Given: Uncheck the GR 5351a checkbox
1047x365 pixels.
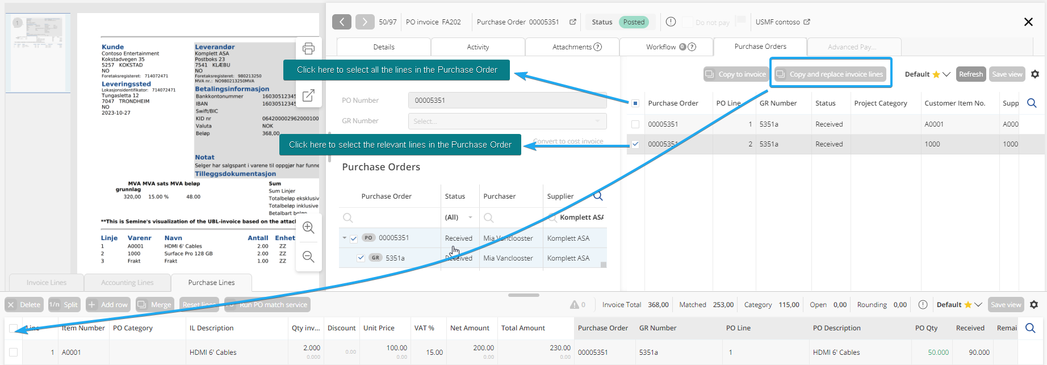Looking at the screenshot, I should (361, 258).
